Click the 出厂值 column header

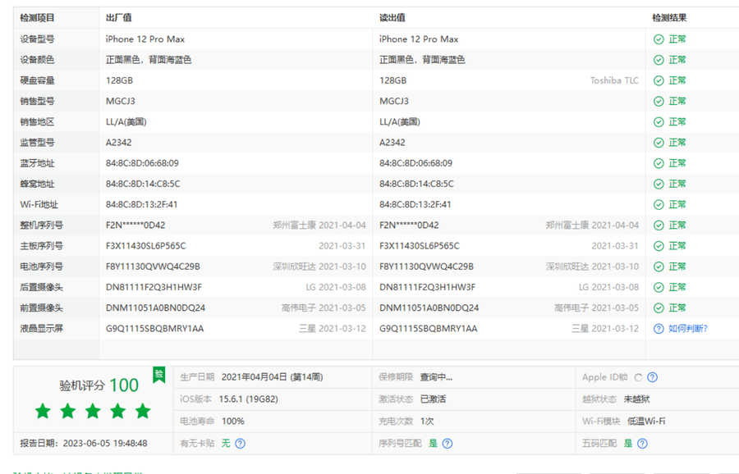[119, 18]
